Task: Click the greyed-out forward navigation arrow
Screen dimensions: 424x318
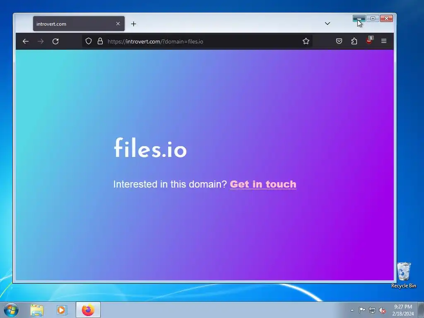Action: (41, 41)
